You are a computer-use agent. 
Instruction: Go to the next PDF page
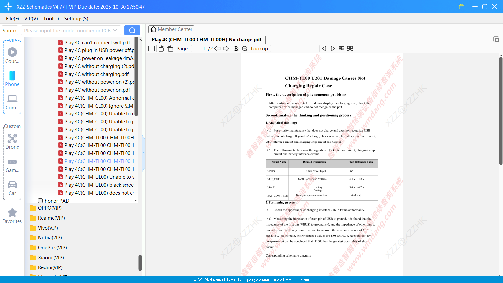(226, 49)
